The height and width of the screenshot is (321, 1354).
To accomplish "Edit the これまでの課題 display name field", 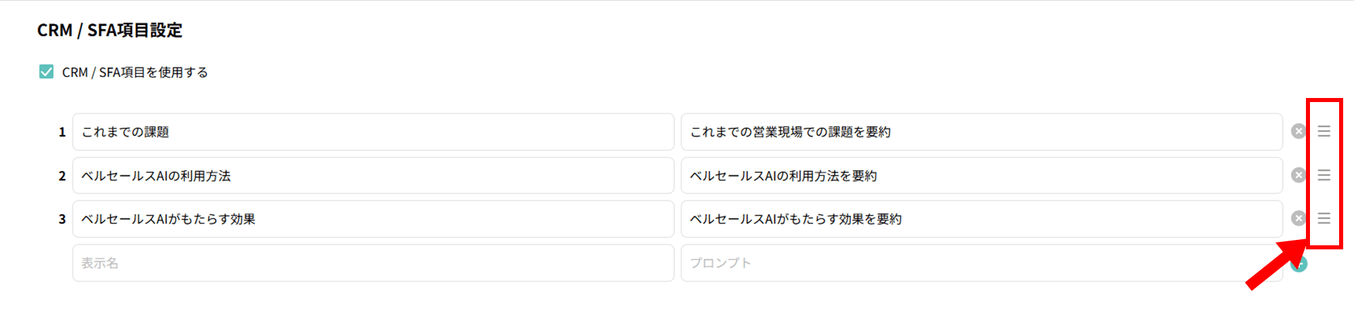I will point(373,132).
